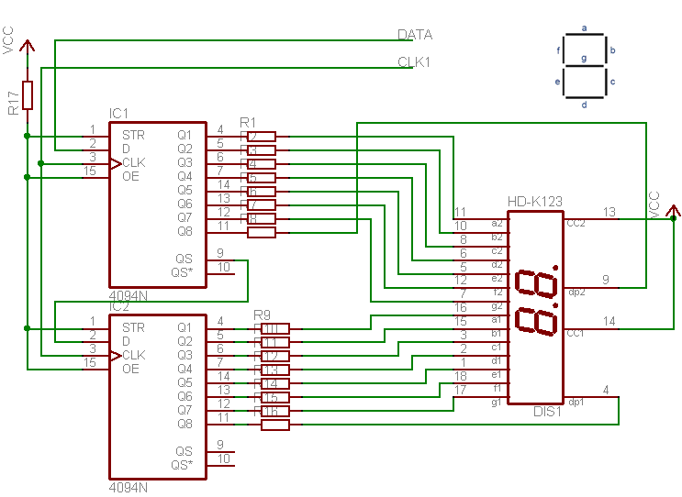Select the QS* pin label on IC2
This screenshot has height=497, width=682.
(x=184, y=465)
